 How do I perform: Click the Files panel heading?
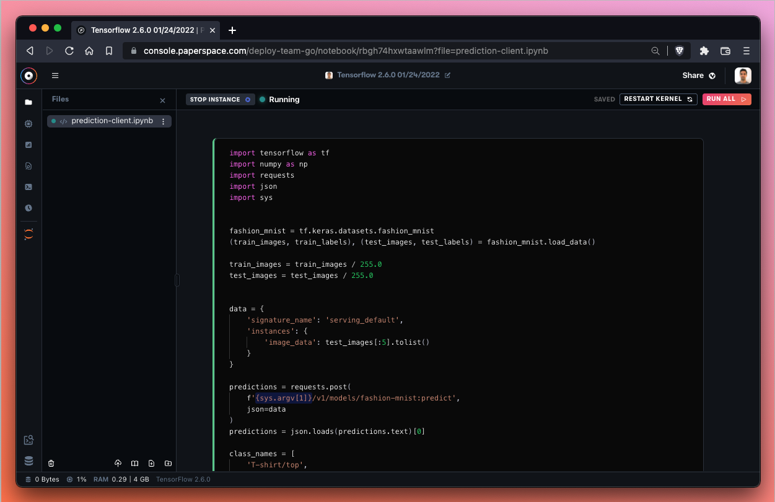click(x=60, y=99)
